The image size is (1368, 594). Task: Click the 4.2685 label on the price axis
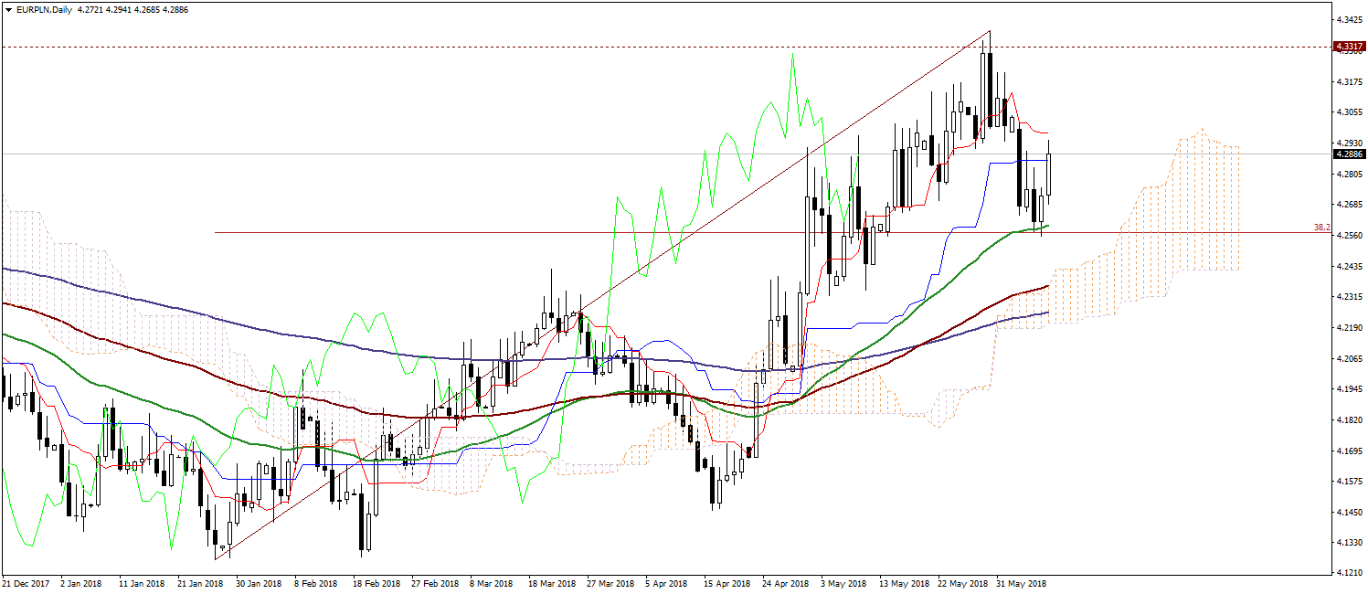coord(1349,204)
